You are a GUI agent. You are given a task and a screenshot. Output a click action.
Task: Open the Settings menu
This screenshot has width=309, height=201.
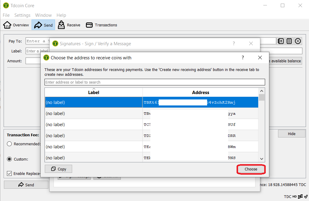pyautogui.click(x=22, y=15)
